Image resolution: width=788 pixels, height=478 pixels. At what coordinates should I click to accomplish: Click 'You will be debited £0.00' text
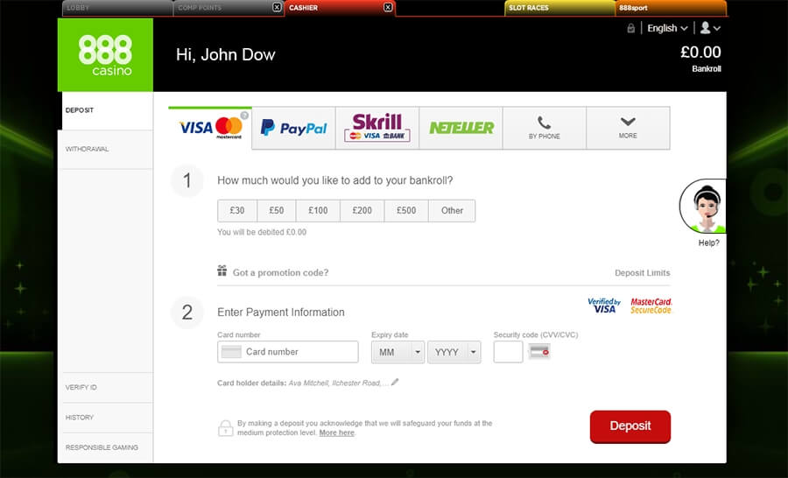(x=262, y=232)
